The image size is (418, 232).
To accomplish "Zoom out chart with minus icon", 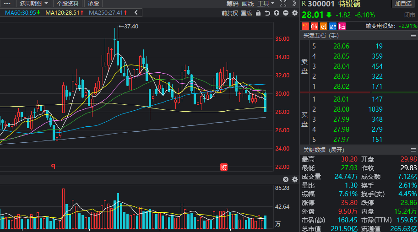I will [286, 13].
